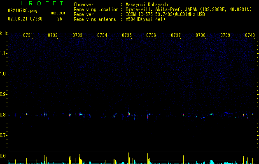Screen dimensions: 259x164
Task: Click the Receiver label
Action: pos(84,14)
